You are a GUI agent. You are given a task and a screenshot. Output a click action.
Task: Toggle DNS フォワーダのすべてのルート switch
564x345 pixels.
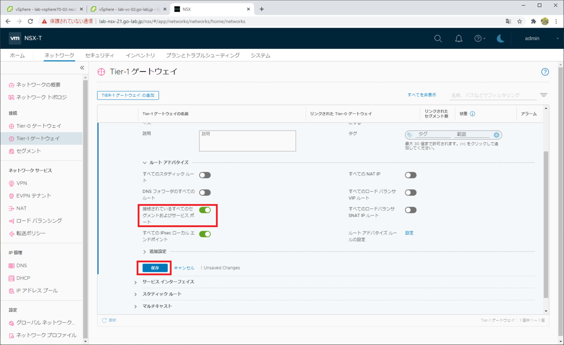tap(205, 192)
